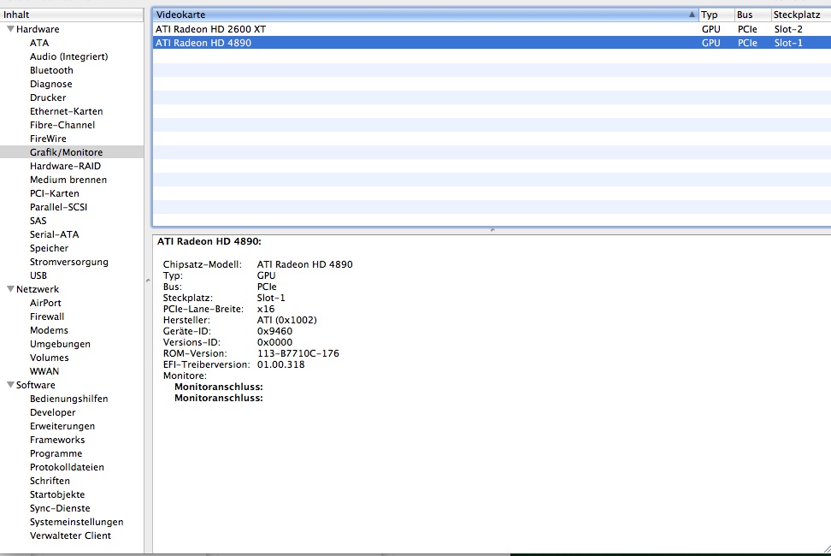Open Systemeinstellungen entry
This screenshot has height=556, width=831.
76,522
